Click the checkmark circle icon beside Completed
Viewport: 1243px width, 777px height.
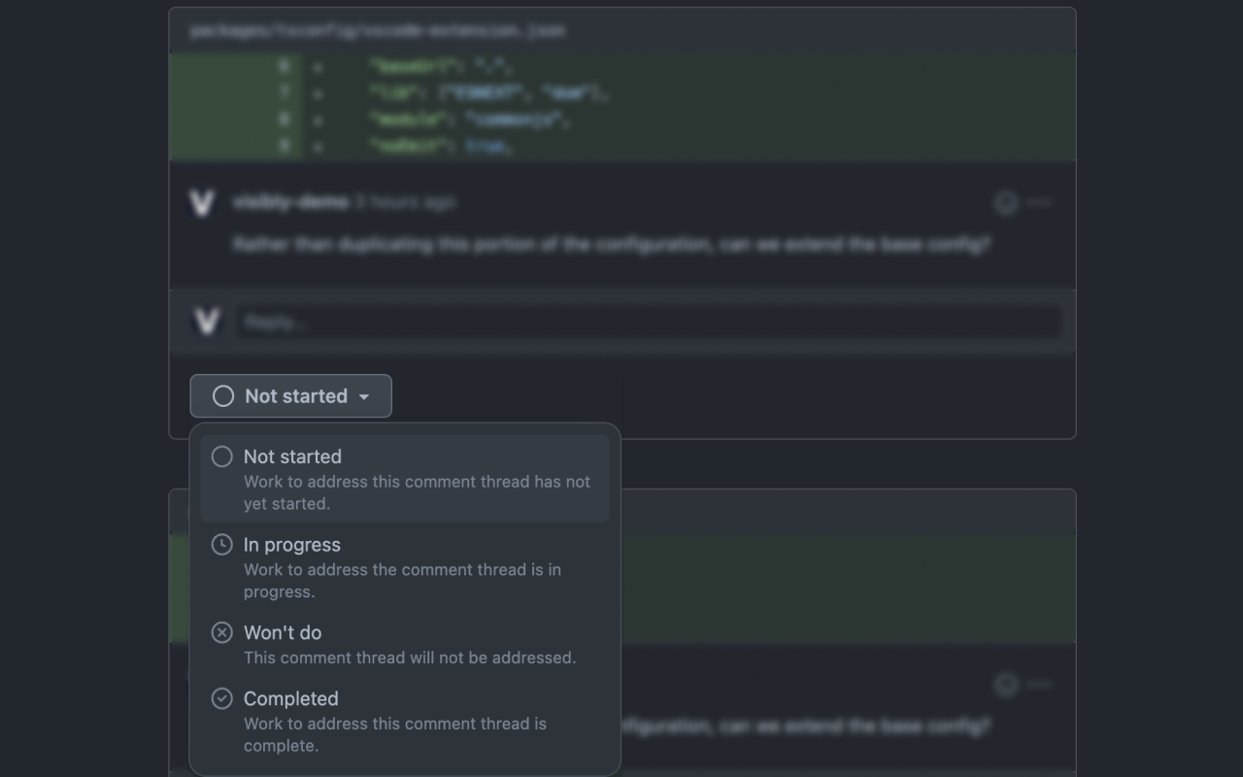222,698
